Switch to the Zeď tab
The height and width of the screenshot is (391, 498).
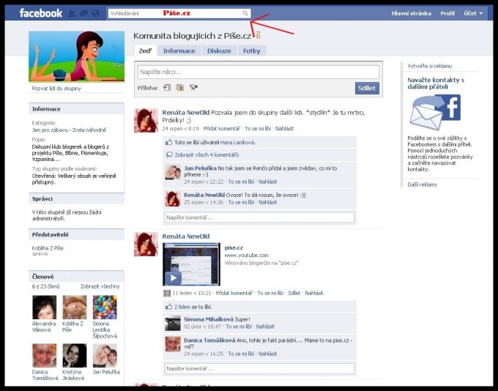pyautogui.click(x=146, y=51)
